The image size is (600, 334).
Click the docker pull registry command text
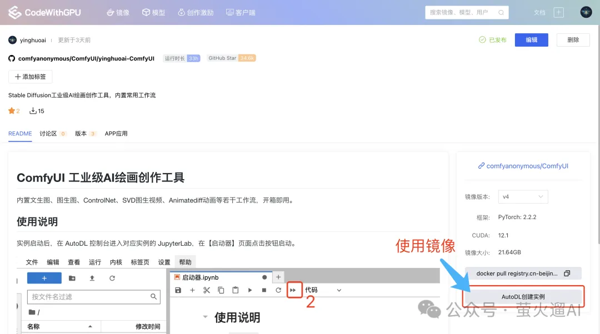coord(517,274)
